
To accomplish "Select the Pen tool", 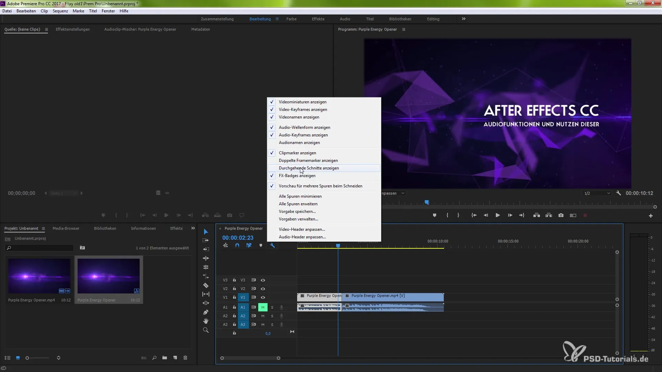I will (x=206, y=312).
